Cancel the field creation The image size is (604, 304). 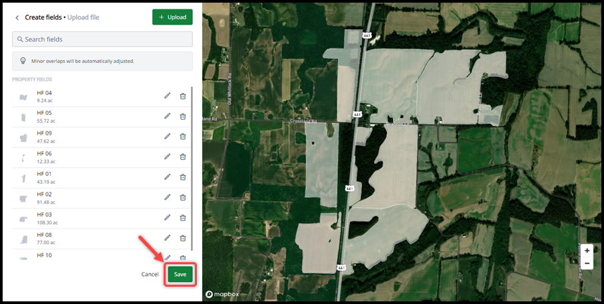[150, 274]
